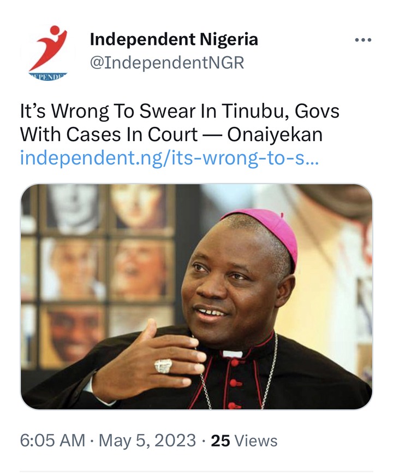The height and width of the screenshot is (475, 393).
Task: Click the word Onaiyekan in the tweet
Action: [x=275, y=134]
